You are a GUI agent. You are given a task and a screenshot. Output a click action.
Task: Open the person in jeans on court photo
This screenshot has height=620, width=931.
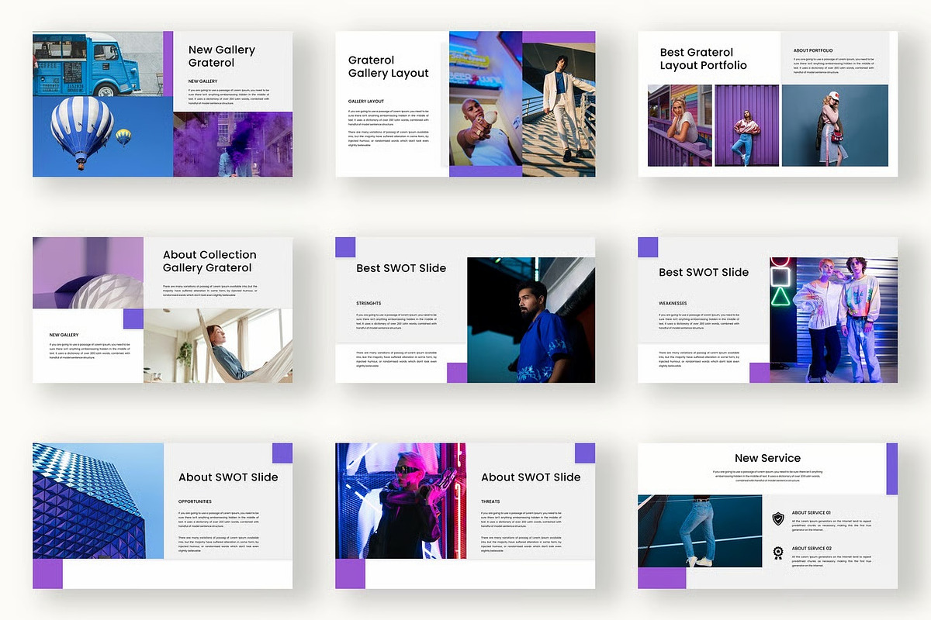(x=700, y=531)
